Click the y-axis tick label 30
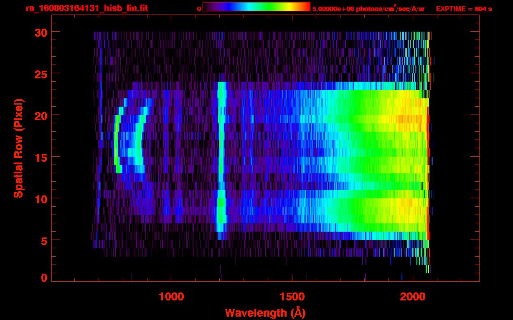 (42, 32)
